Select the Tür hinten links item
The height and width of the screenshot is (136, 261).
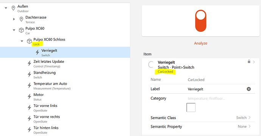point(65,130)
